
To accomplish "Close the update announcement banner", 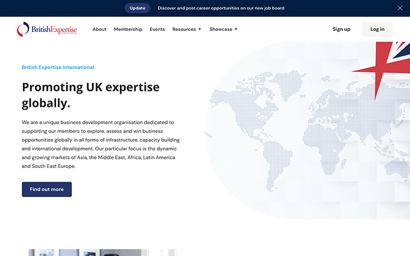I will click(x=400, y=8).
